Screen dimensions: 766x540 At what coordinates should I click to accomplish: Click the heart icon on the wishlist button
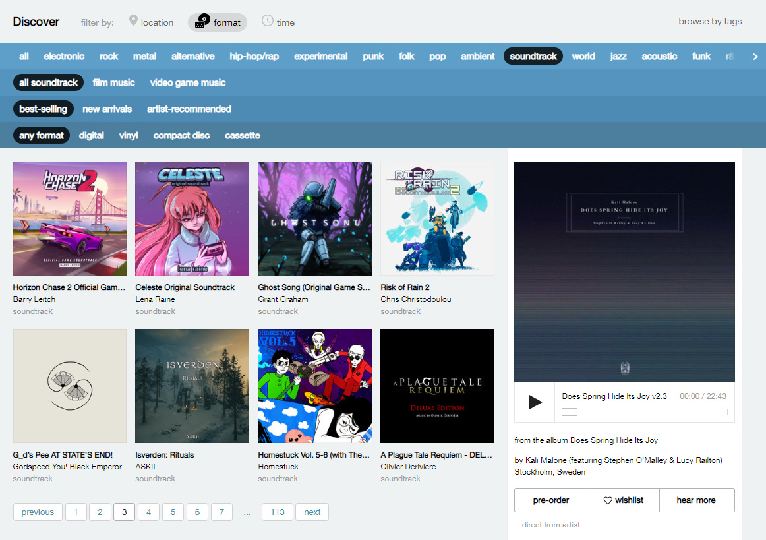tap(608, 500)
